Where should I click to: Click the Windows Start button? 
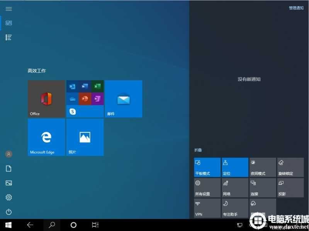tap(8, 225)
